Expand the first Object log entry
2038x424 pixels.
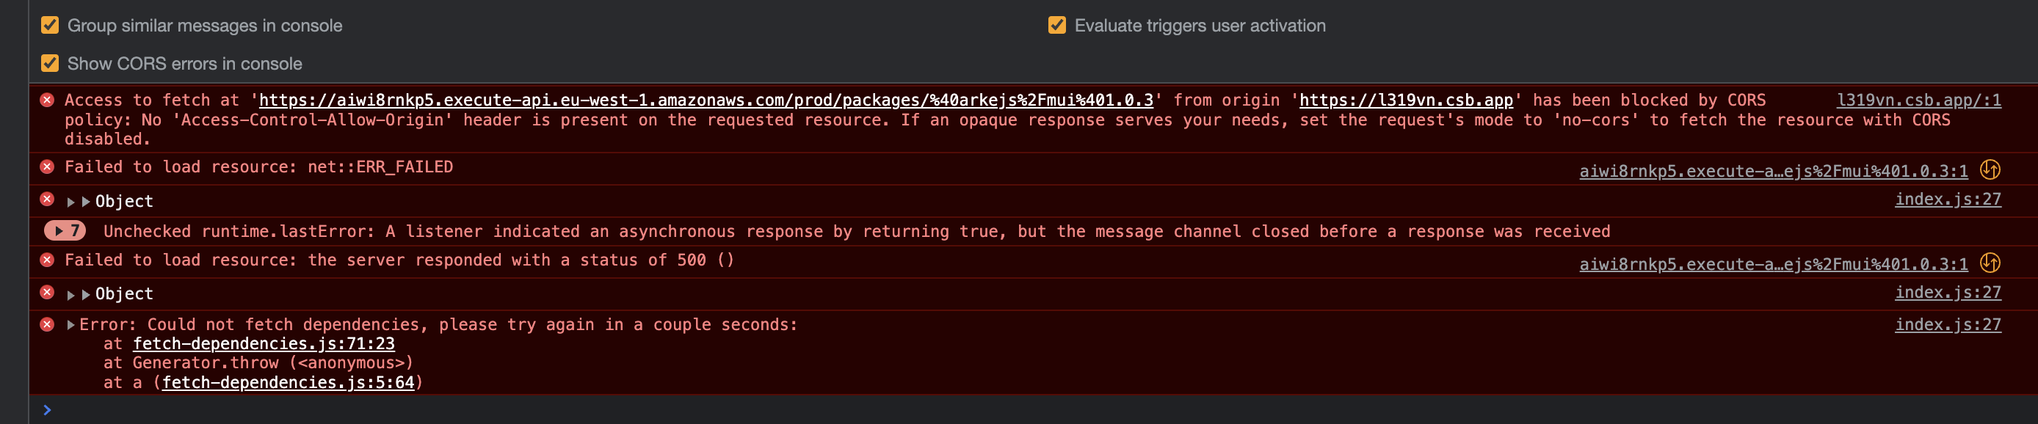pyautogui.click(x=70, y=201)
